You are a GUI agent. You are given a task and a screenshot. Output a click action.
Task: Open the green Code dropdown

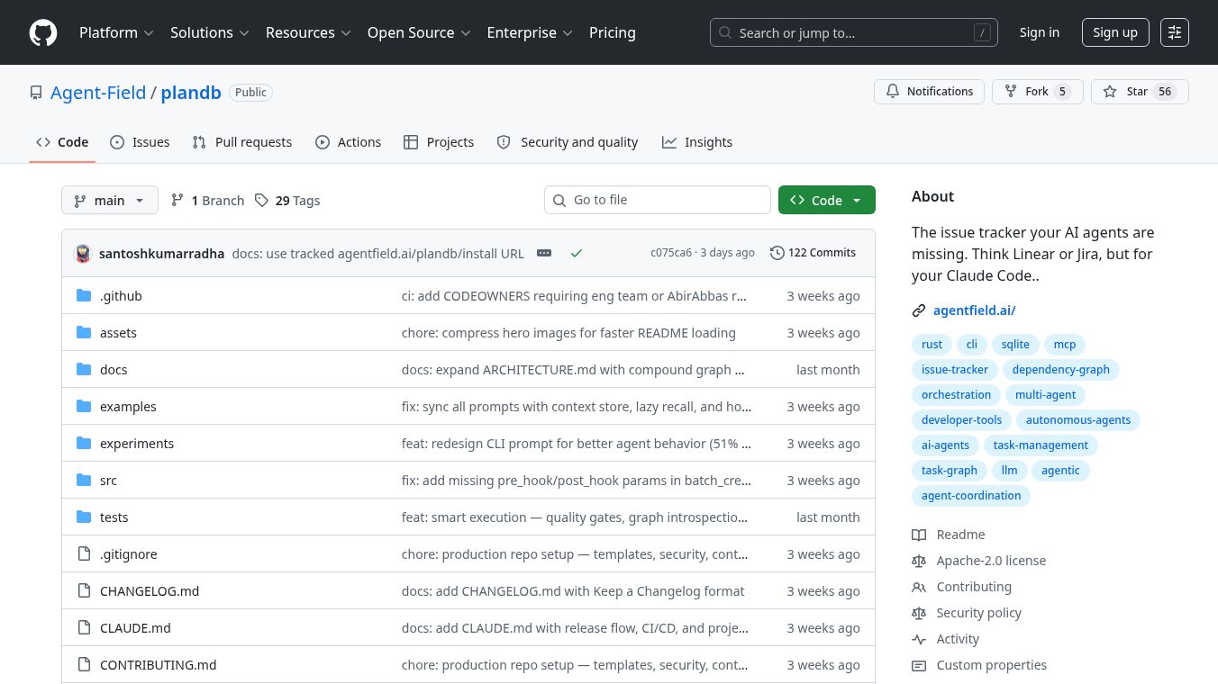(826, 201)
